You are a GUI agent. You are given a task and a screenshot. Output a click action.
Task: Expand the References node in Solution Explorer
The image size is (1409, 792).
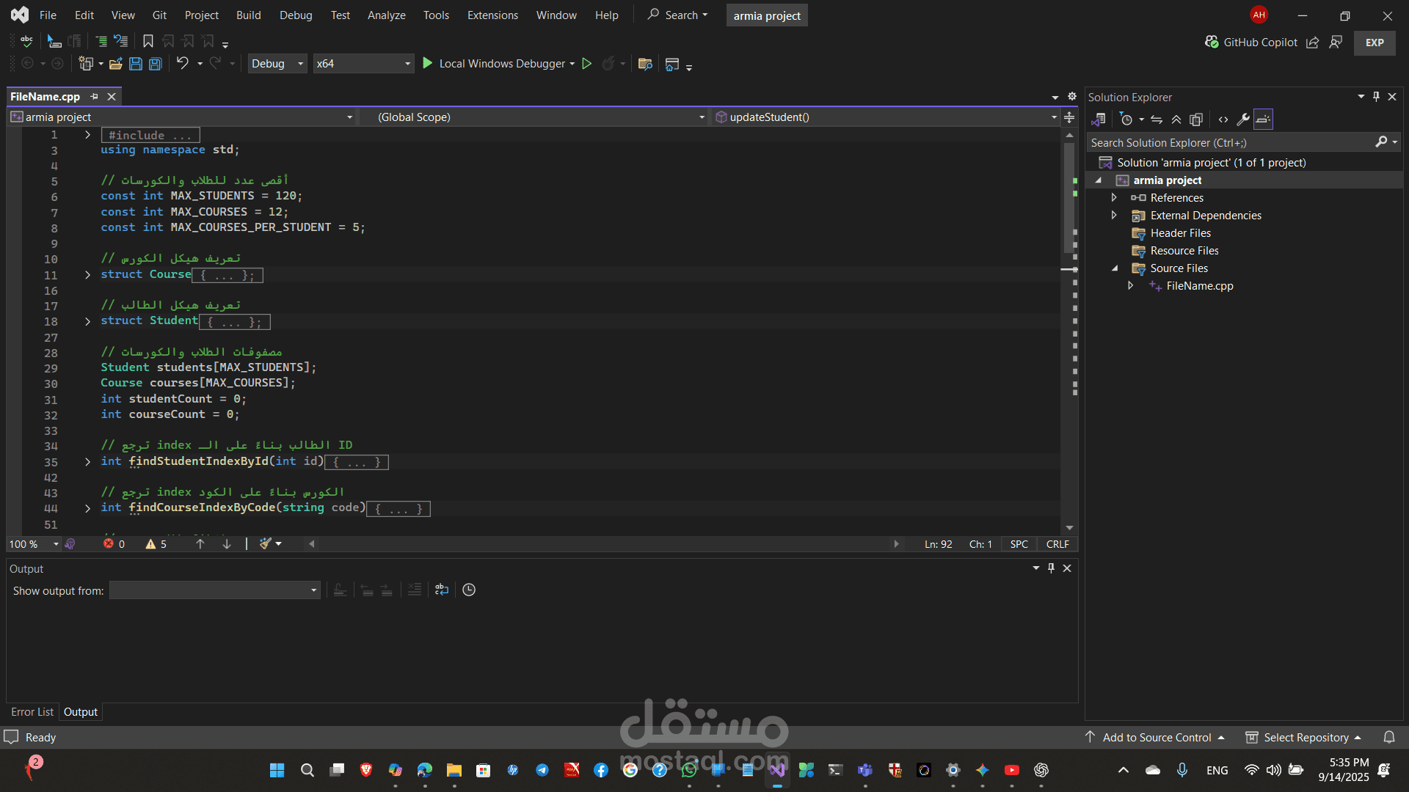tap(1114, 198)
